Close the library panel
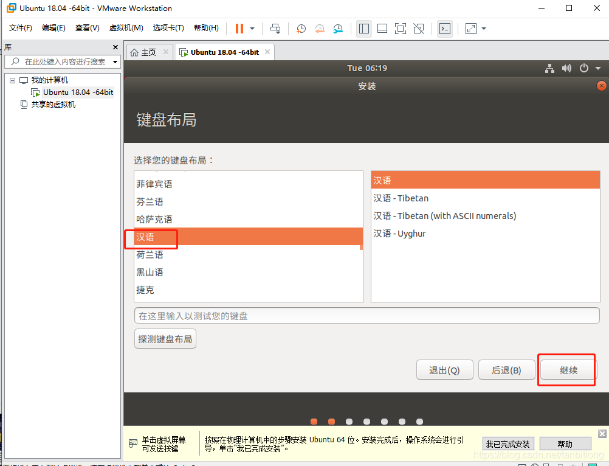 pos(115,47)
